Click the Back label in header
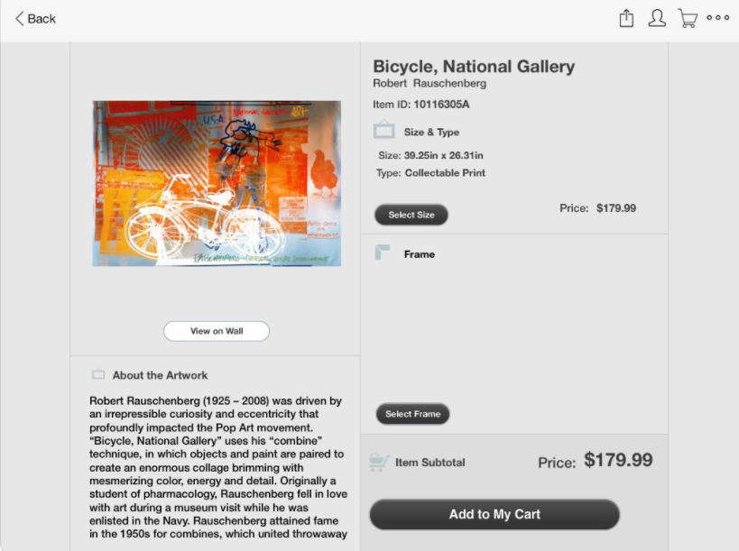The height and width of the screenshot is (551, 739). [42, 19]
